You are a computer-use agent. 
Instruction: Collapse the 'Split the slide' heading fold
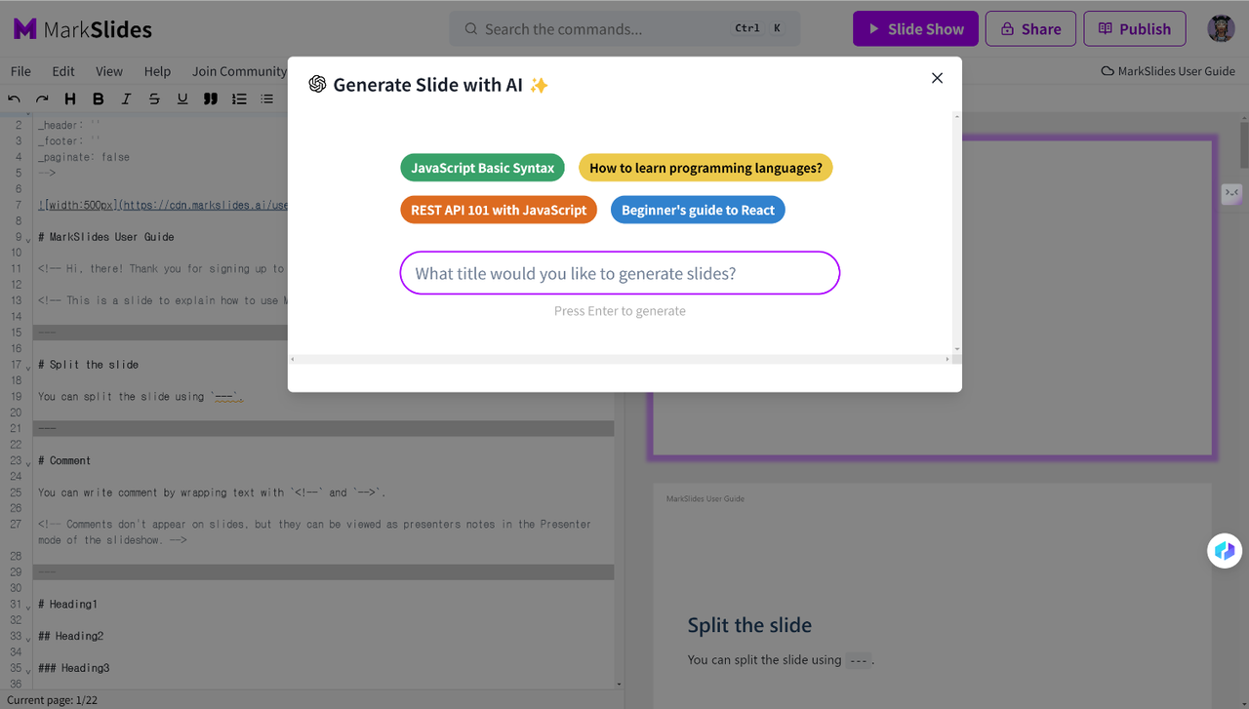click(x=28, y=367)
